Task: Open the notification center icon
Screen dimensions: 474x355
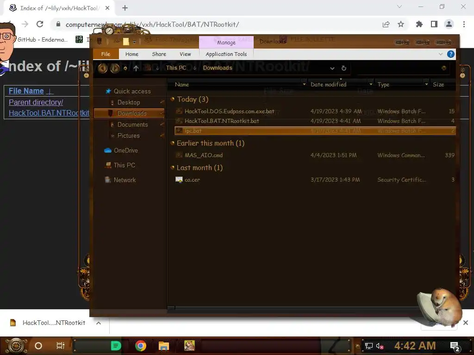Action: [x=455, y=346]
